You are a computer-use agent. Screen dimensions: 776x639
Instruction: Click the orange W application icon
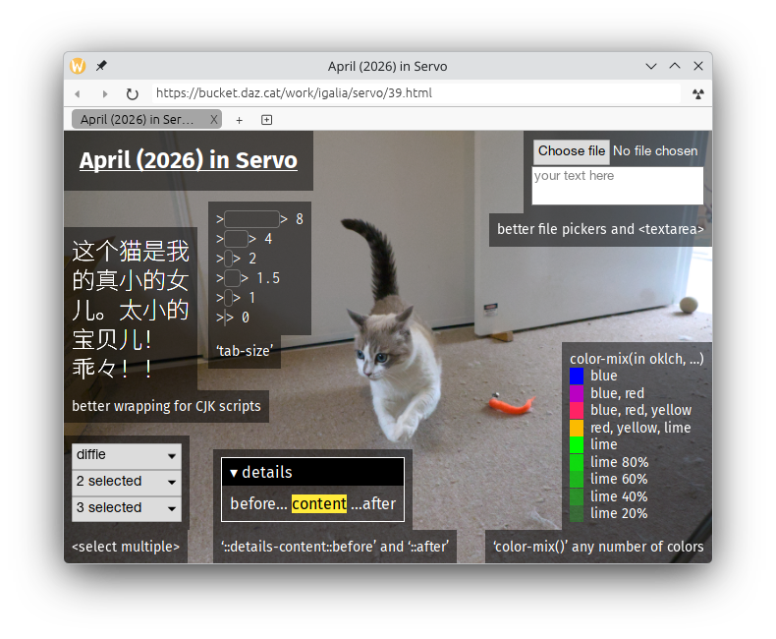pyautogui.click(x=78, y=66)
